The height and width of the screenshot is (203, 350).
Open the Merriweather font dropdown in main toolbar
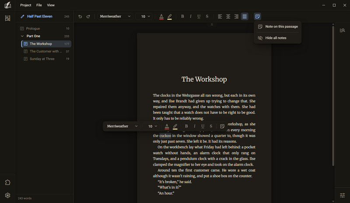pos(115,17)
